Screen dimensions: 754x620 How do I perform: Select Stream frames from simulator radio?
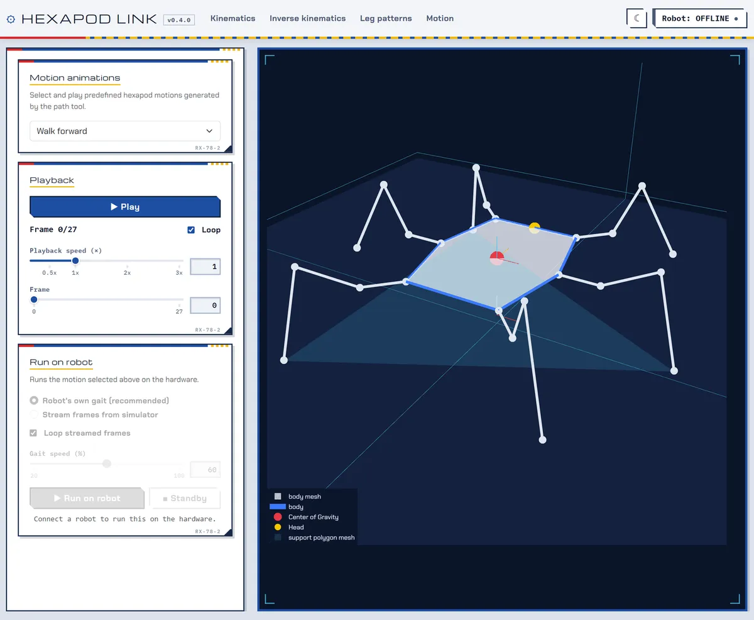click(x=35, y=415)
